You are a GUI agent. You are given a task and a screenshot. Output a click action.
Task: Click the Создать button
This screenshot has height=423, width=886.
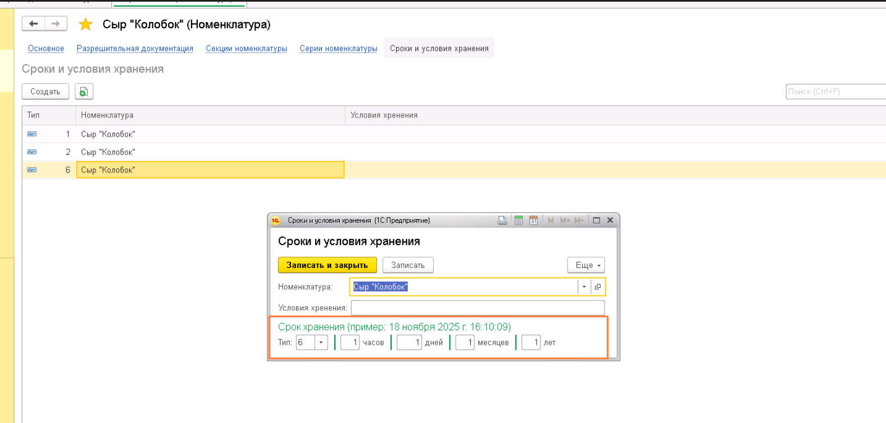(46, 92)
